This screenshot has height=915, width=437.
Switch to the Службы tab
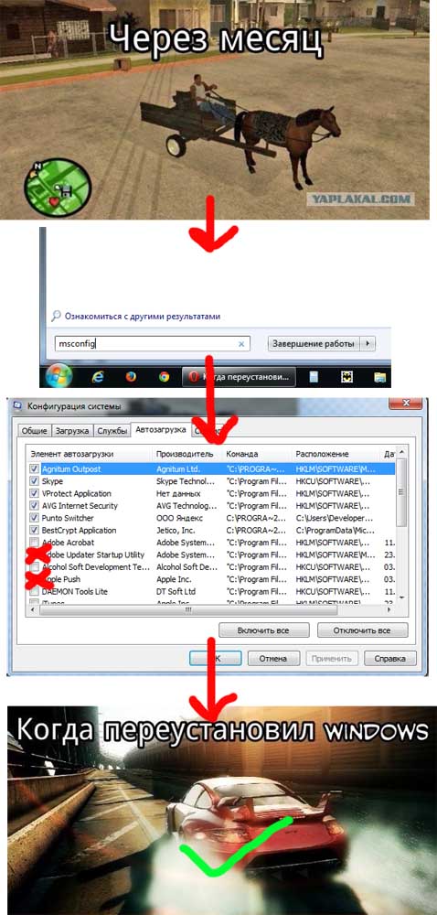[112, 431]
